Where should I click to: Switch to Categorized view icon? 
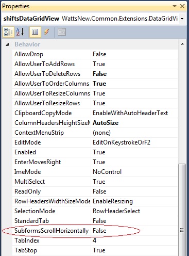(8, 32)
